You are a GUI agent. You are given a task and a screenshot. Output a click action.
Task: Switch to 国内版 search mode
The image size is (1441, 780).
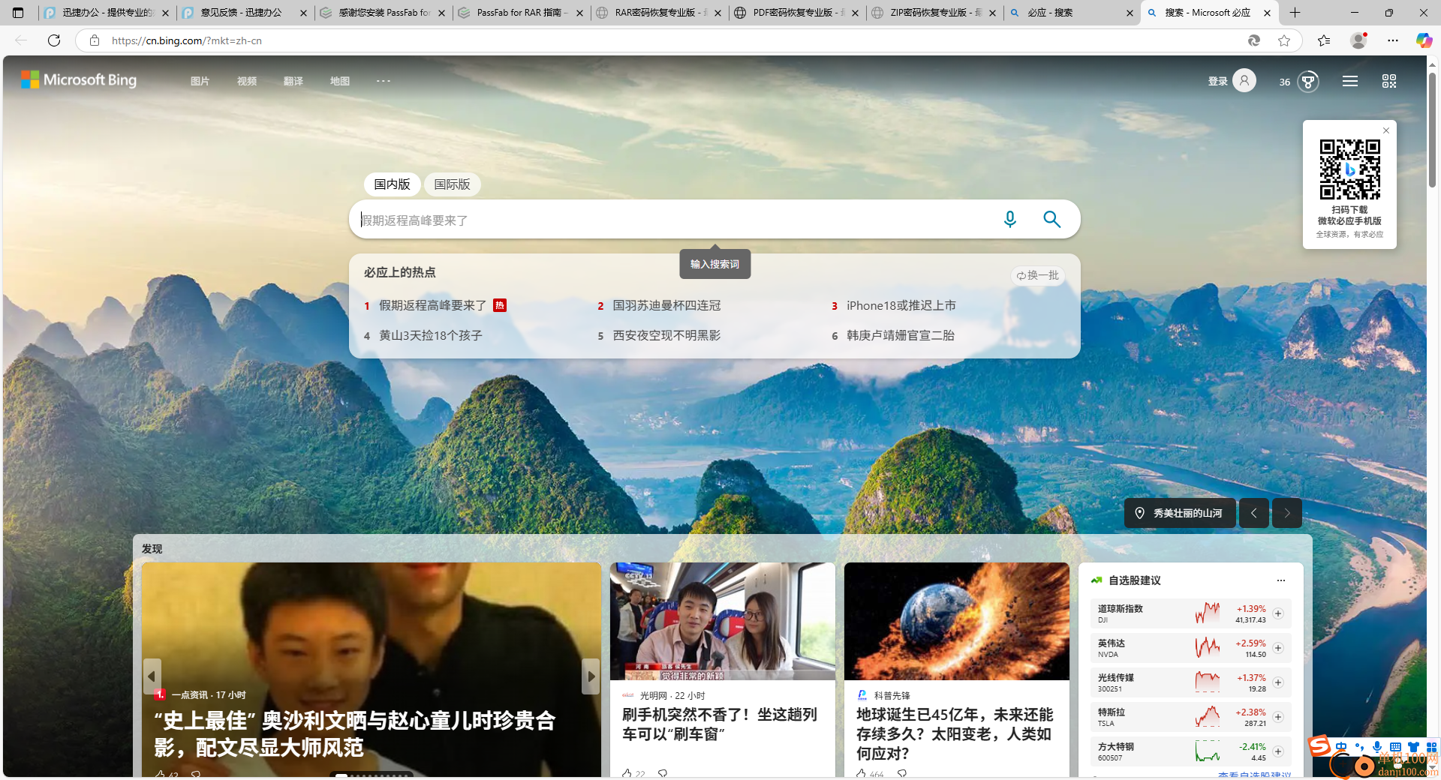coord(392,184)
